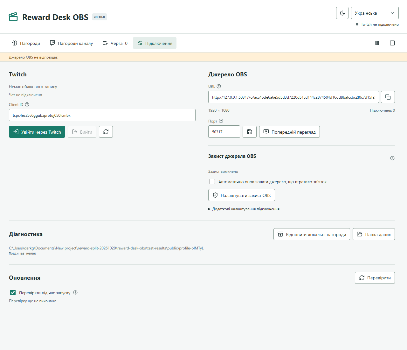Click Відновити локальні нагороди button
407x350 pixels.
tap(312, 234)
